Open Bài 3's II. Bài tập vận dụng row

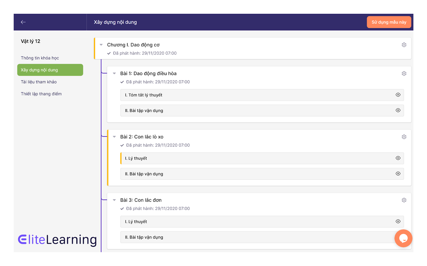tap(262, 237)
